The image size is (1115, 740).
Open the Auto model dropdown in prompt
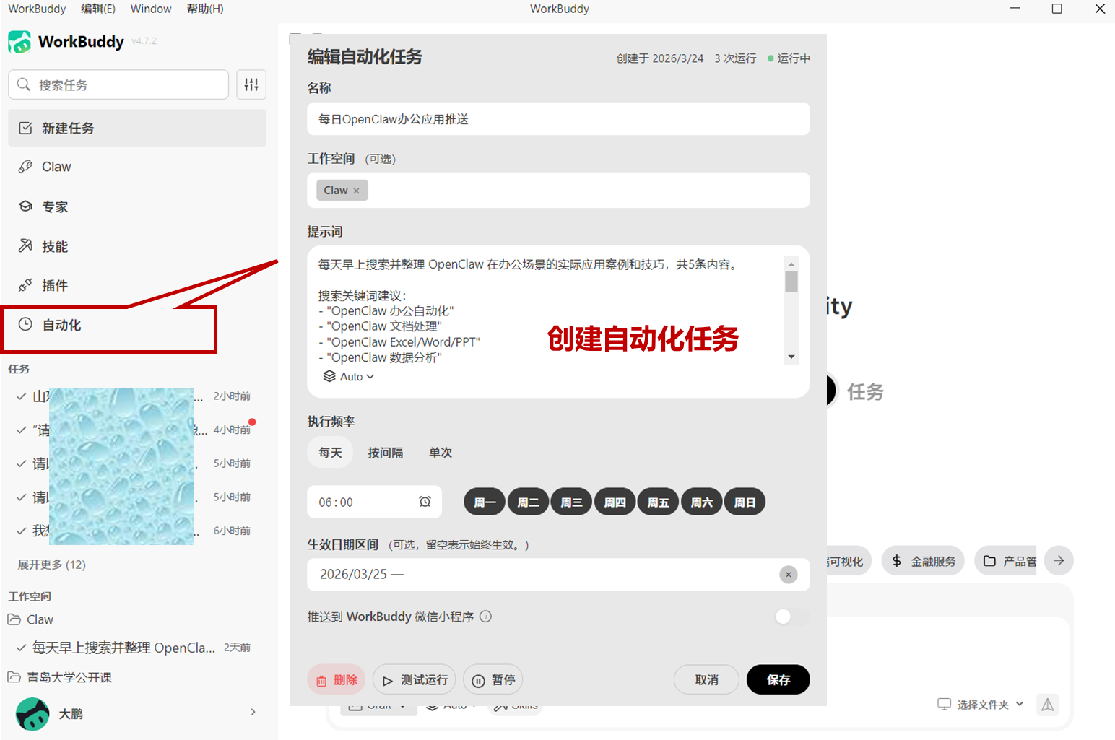pyautogui.click(x=349, y=377)
